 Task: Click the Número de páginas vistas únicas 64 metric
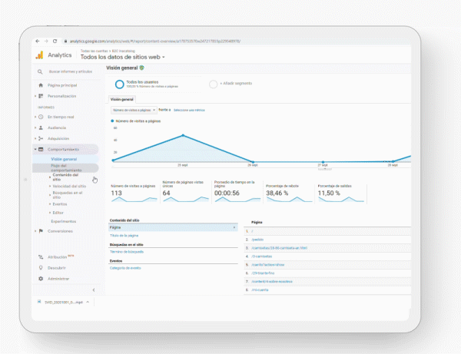185,192
